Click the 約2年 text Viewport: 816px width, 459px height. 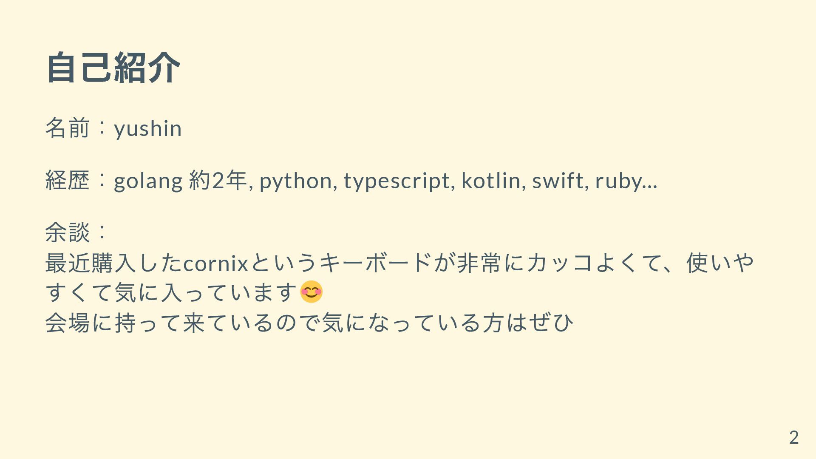(218, 180)
